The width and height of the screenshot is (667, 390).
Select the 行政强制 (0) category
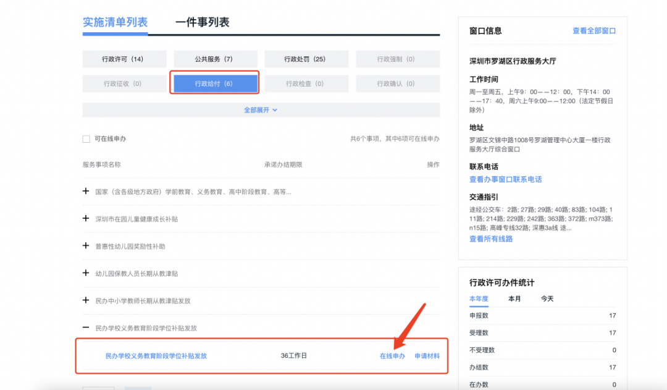point(397,59)
